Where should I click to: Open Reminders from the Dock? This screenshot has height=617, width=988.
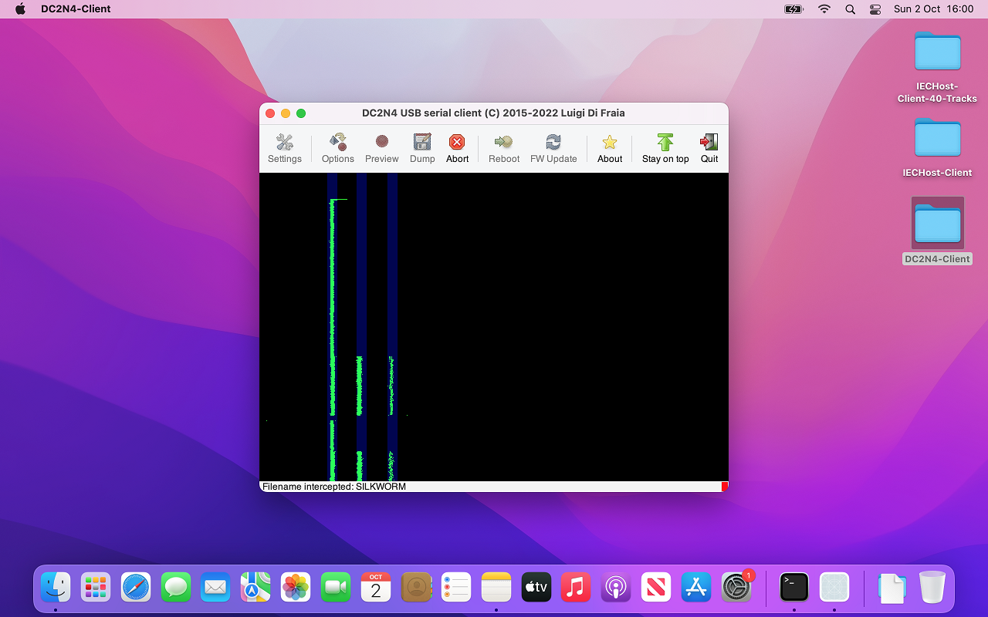(x=456, y=588)
